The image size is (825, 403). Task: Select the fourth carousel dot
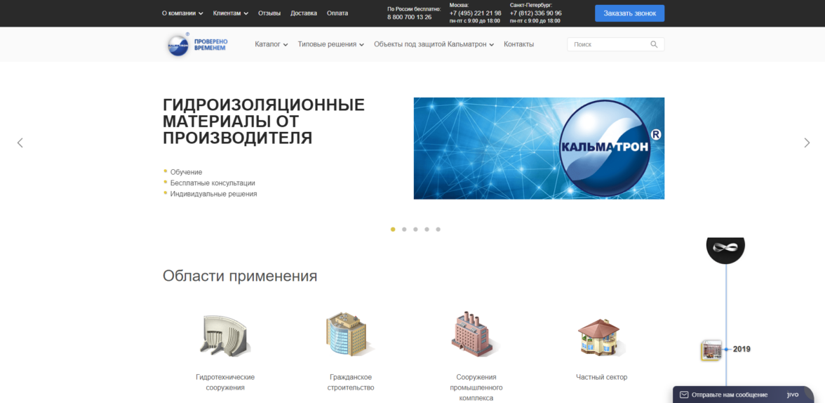[427, 229]
